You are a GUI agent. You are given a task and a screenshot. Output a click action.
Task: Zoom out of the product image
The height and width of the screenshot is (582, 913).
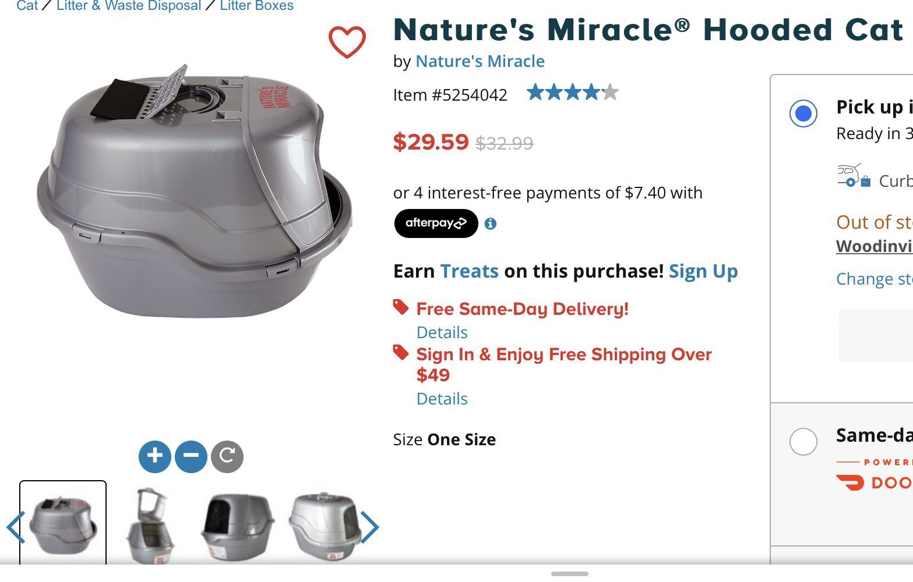pos(191,456)
